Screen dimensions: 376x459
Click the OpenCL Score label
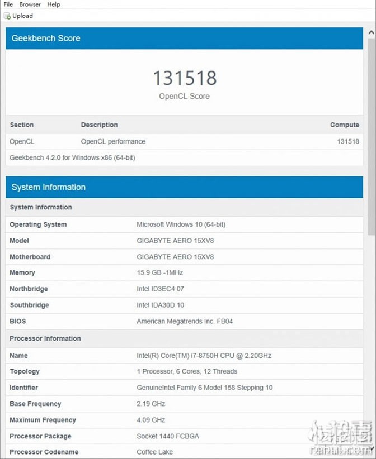pyautogui.click(x=184, y=96)
